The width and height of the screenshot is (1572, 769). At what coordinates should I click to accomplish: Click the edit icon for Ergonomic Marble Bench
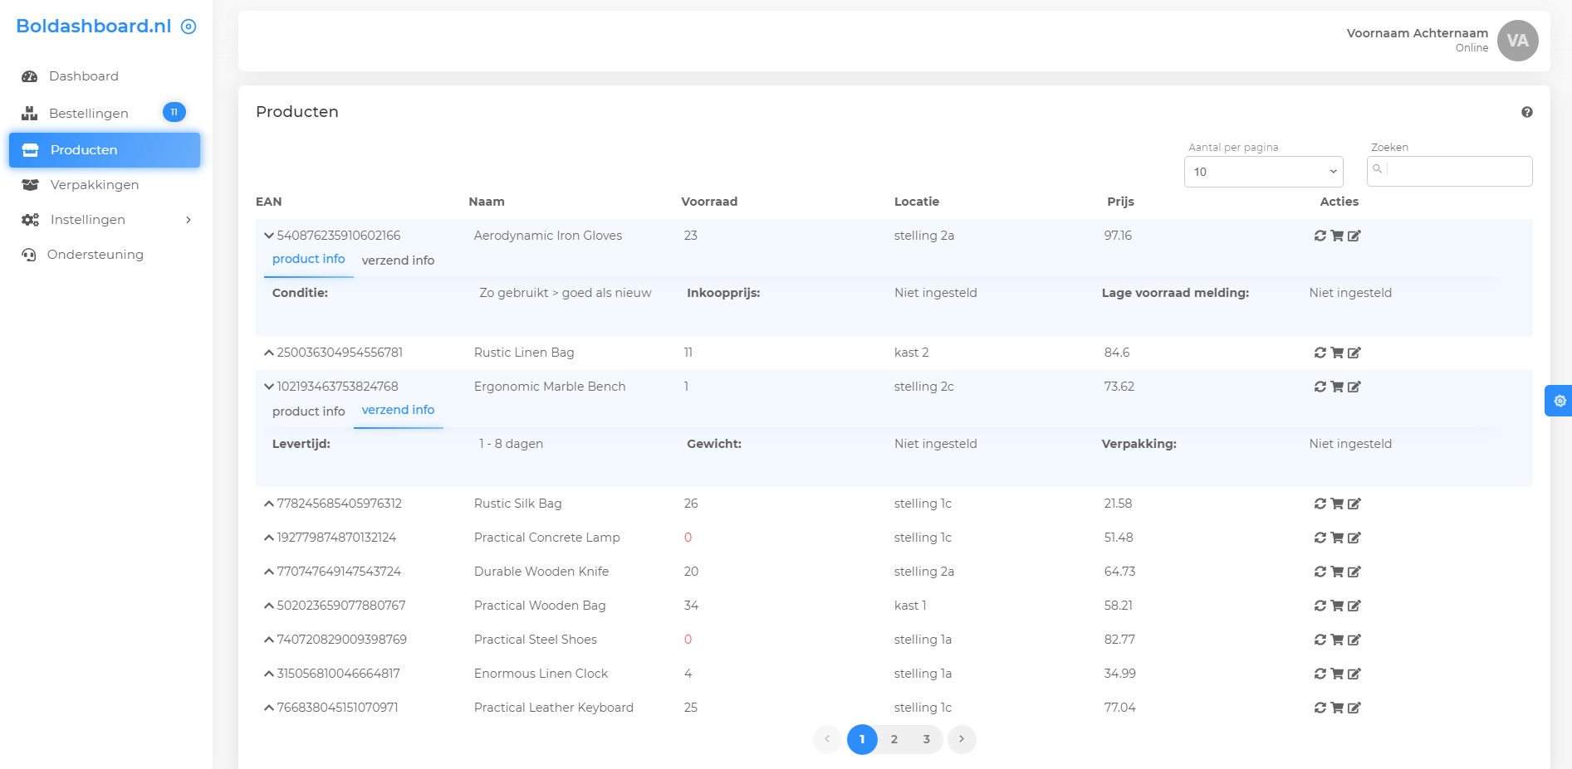click(x=1354, y=387)
